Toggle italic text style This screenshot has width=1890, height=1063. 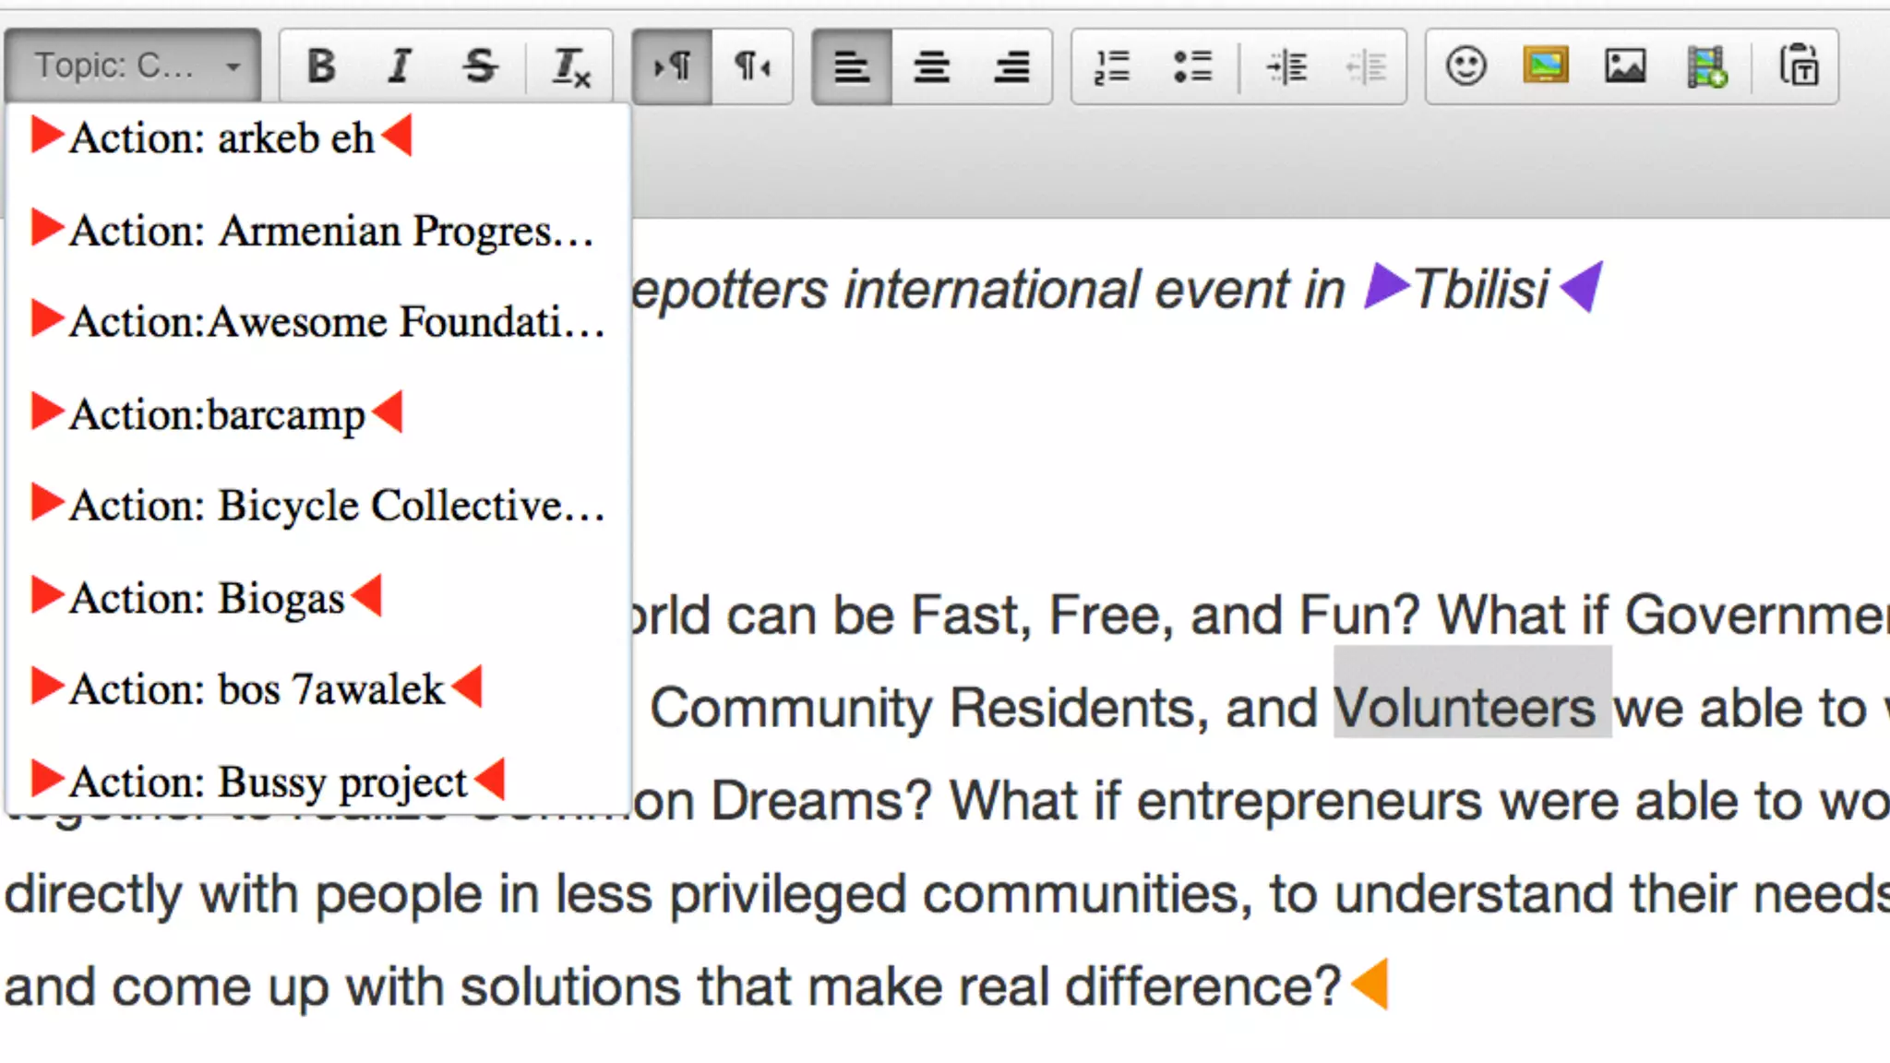(400, 66)
